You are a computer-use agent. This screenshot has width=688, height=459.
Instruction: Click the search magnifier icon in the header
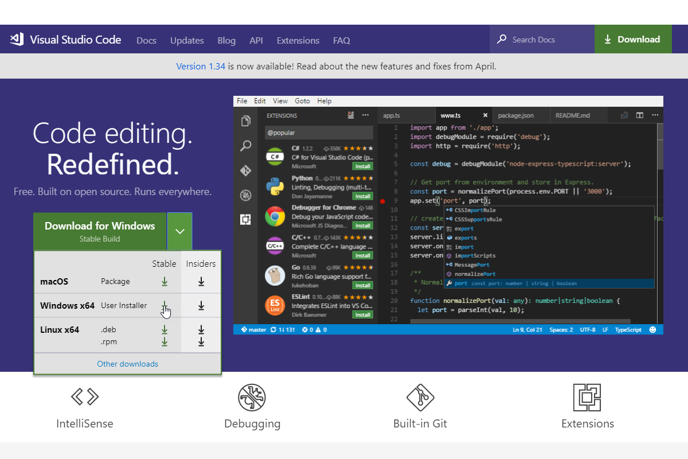click(x=502, y=40)
